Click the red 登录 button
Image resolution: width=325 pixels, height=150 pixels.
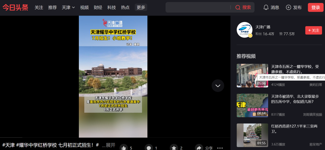(x=315, y=8)
